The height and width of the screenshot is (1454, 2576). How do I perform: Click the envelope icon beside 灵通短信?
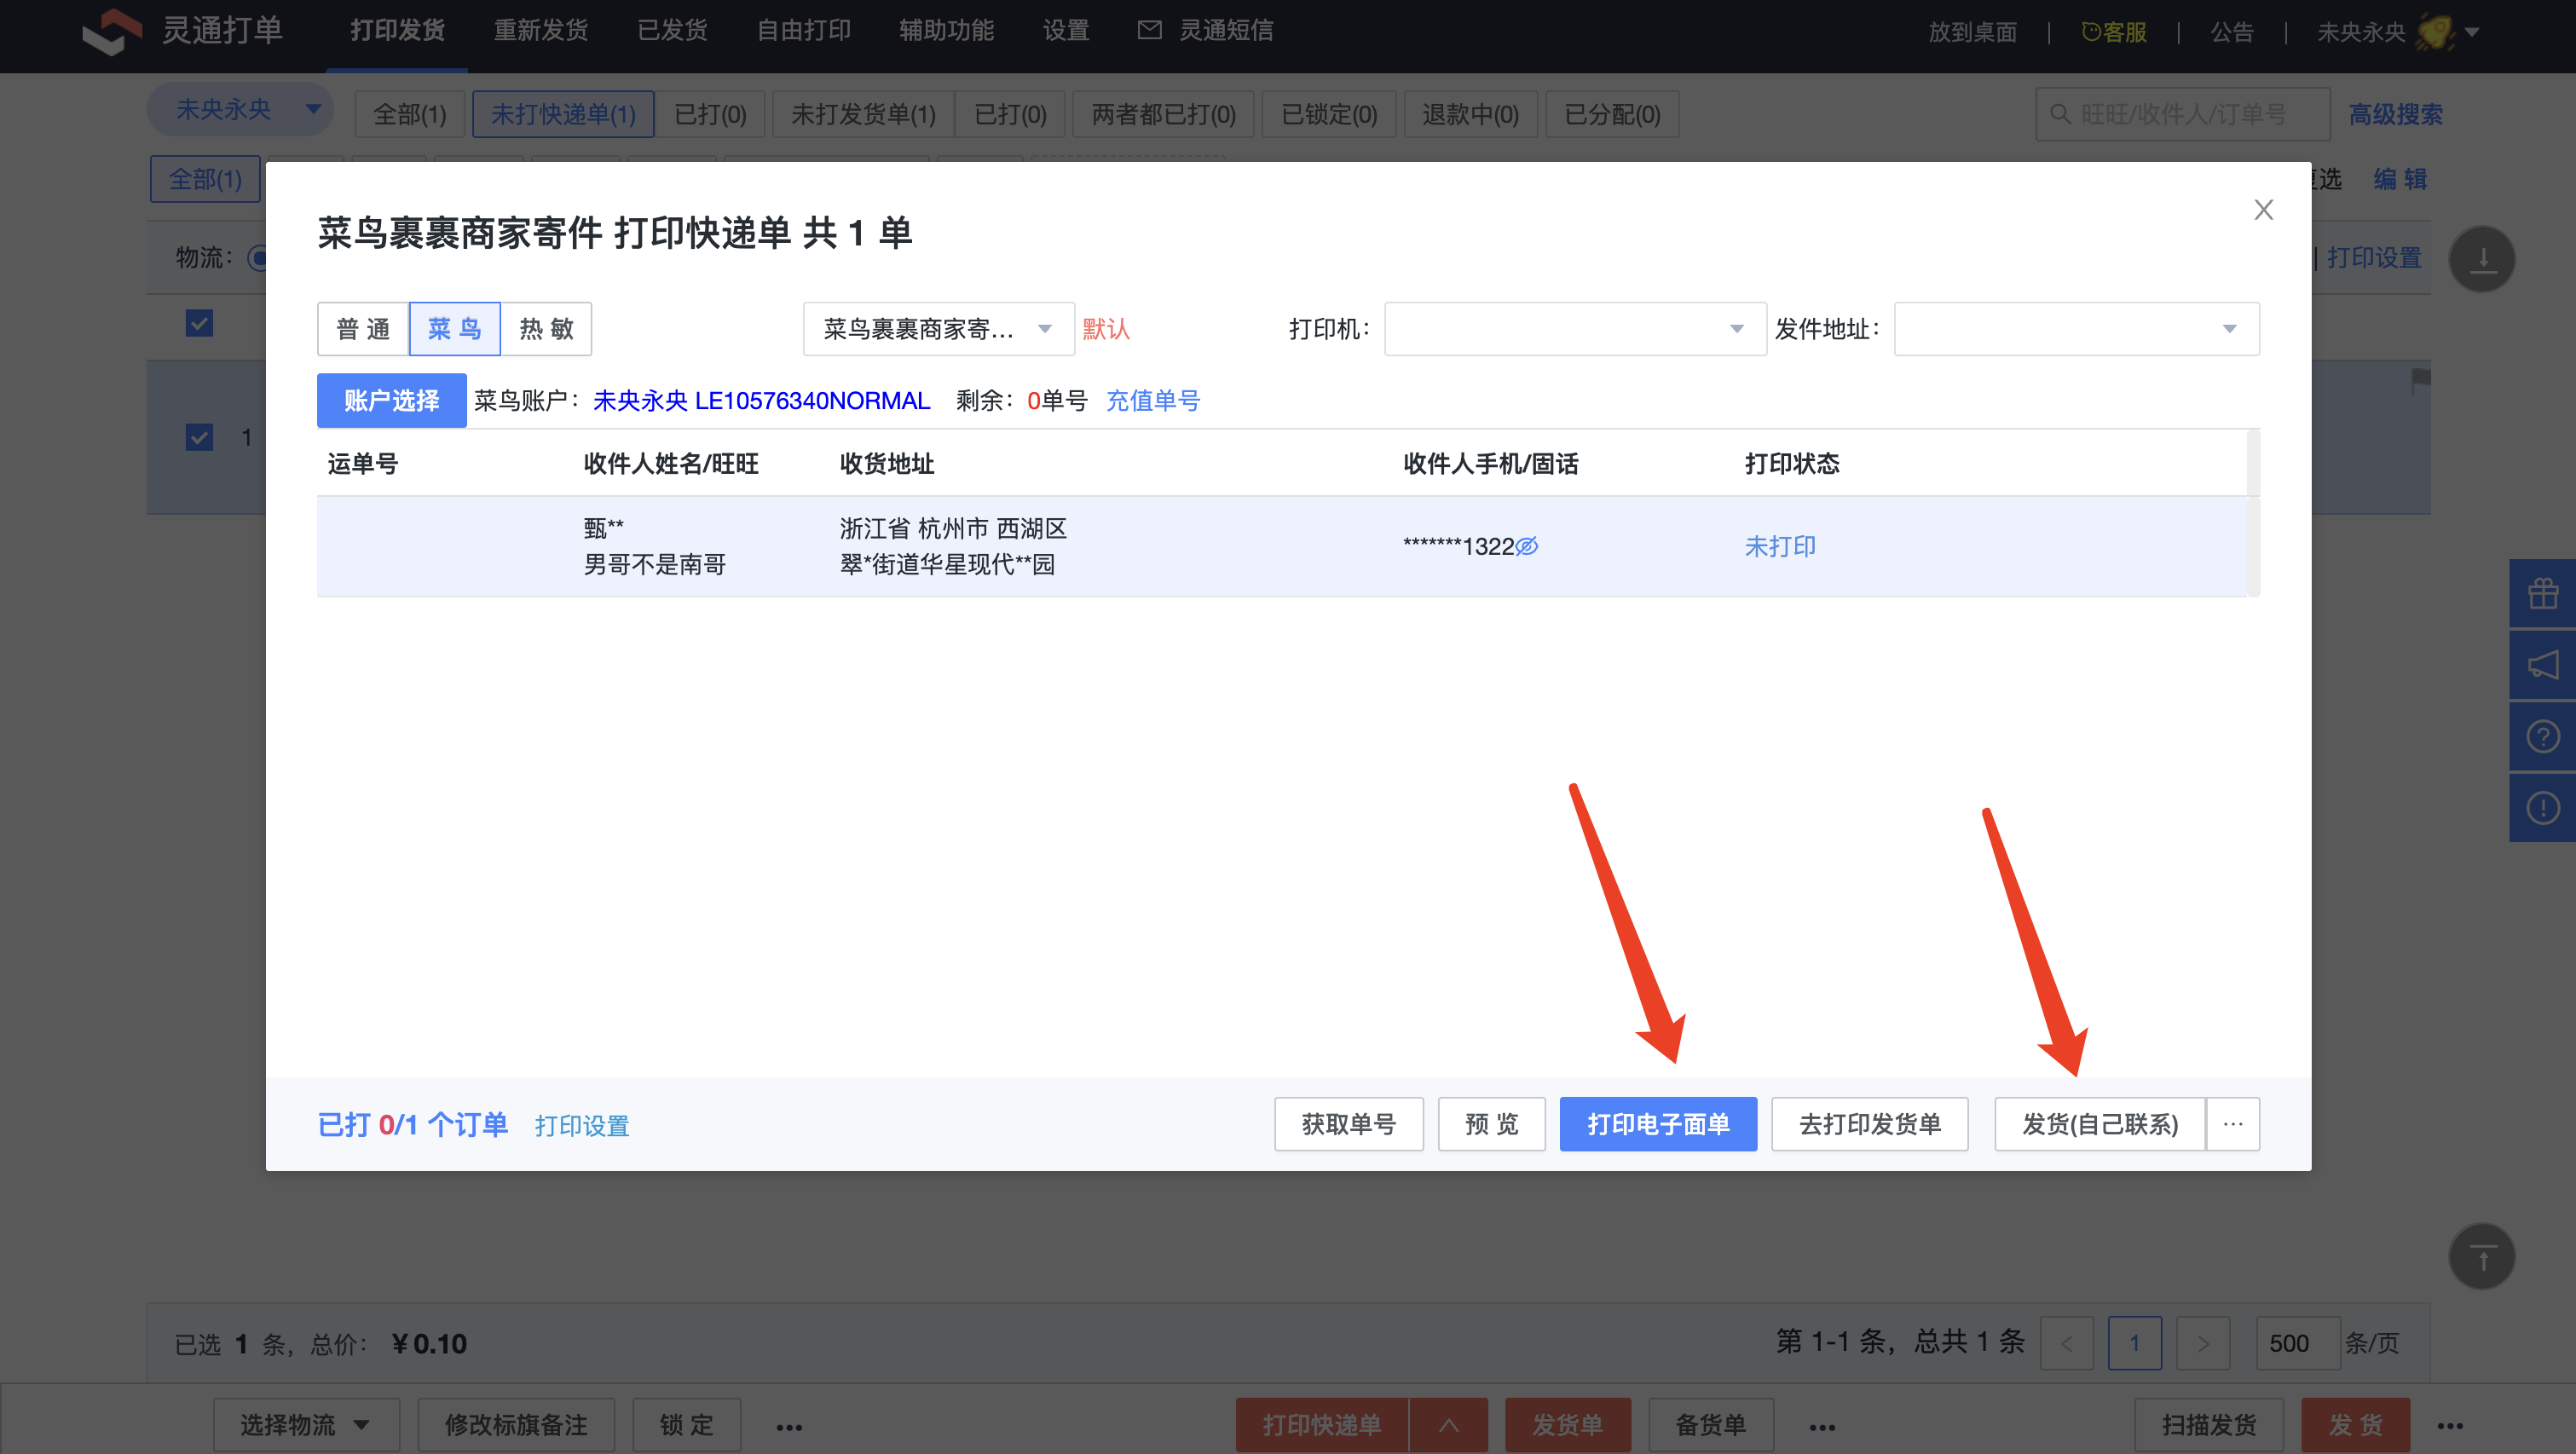point(1150,30)
